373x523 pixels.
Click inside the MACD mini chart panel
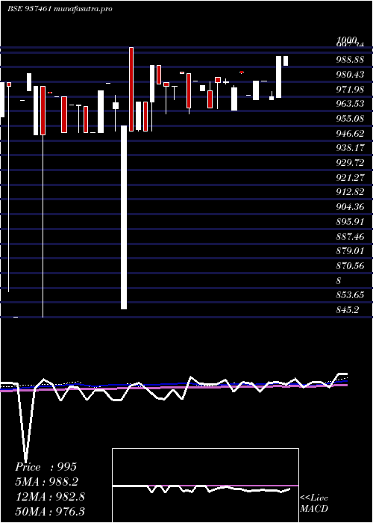[205, 486]
